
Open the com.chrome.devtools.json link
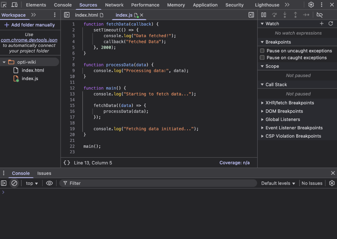point(29,40)
